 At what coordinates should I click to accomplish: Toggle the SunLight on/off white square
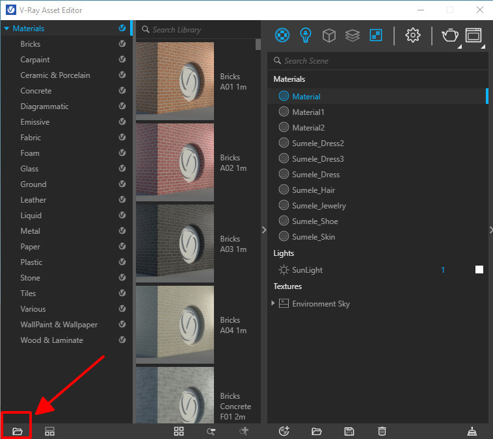click(x=479, y=270)
